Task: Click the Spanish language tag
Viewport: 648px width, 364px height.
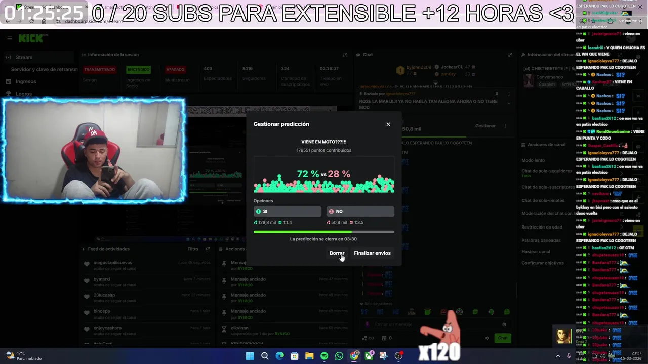Action: [546, 84]
